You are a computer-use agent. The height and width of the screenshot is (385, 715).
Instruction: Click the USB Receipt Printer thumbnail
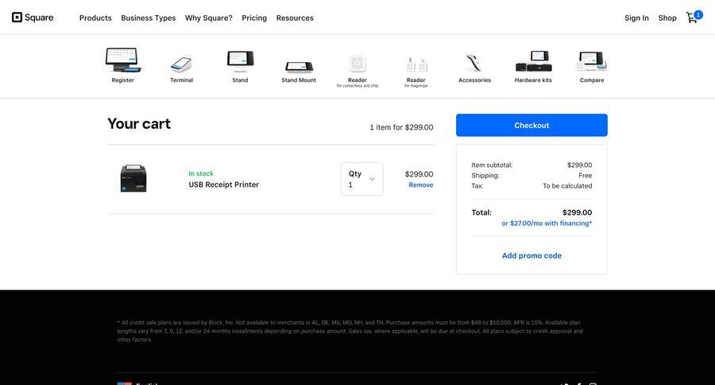pos(133,178)
